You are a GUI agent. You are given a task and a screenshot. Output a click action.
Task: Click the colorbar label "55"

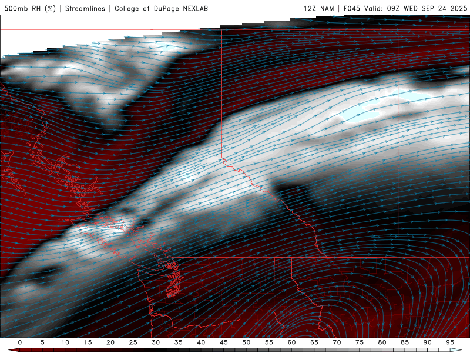tap(269, 342)
